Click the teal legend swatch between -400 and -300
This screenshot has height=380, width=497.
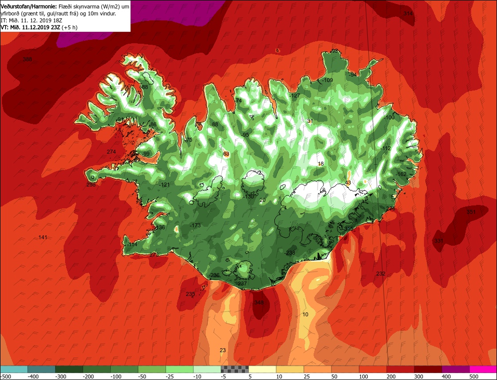(x=42, y=369)
